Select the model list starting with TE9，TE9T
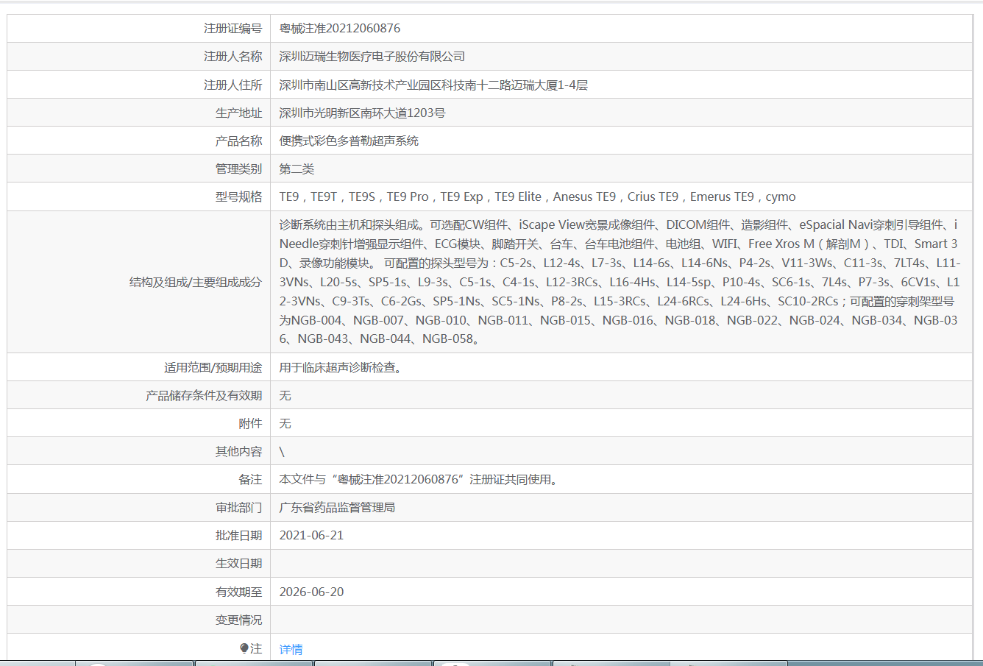Image resolution: width=983 pixels, height=666 pixels. click(537, 196)
